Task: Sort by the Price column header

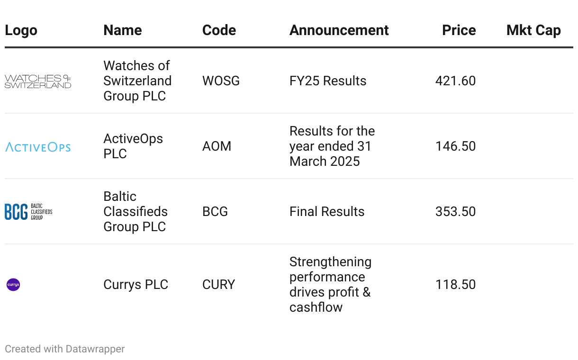Action: point(459,30)
